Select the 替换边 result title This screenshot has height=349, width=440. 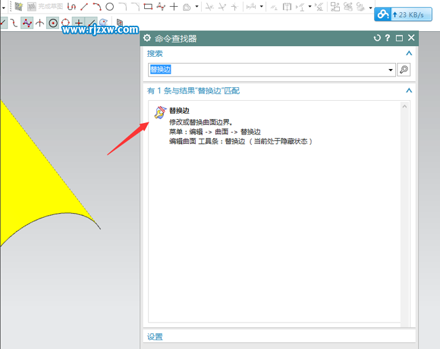click(x=179, y=110)
